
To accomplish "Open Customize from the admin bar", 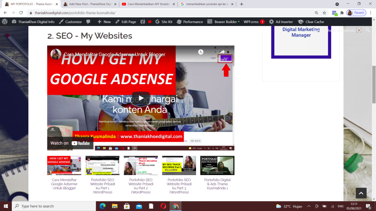I will coord(72,22).
